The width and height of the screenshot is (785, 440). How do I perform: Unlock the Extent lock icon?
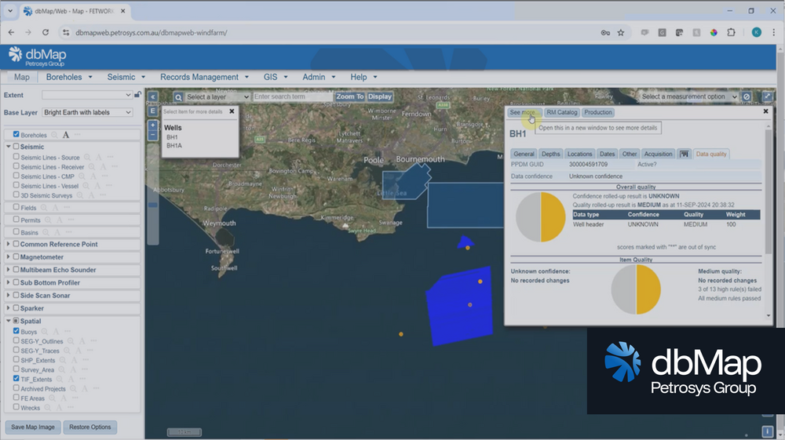[137, 94]
